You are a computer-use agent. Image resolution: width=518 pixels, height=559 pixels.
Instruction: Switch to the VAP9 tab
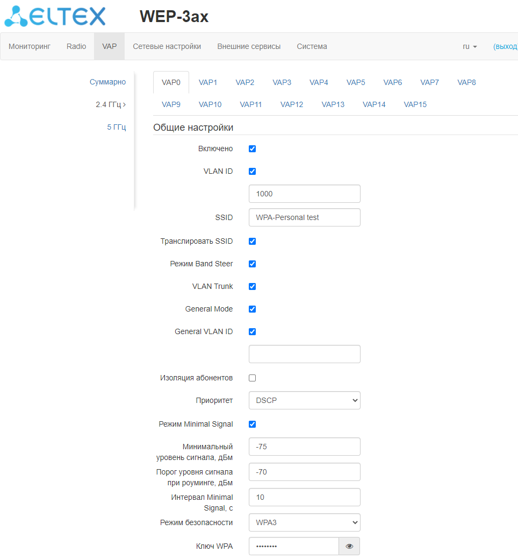tap(171, 104)
